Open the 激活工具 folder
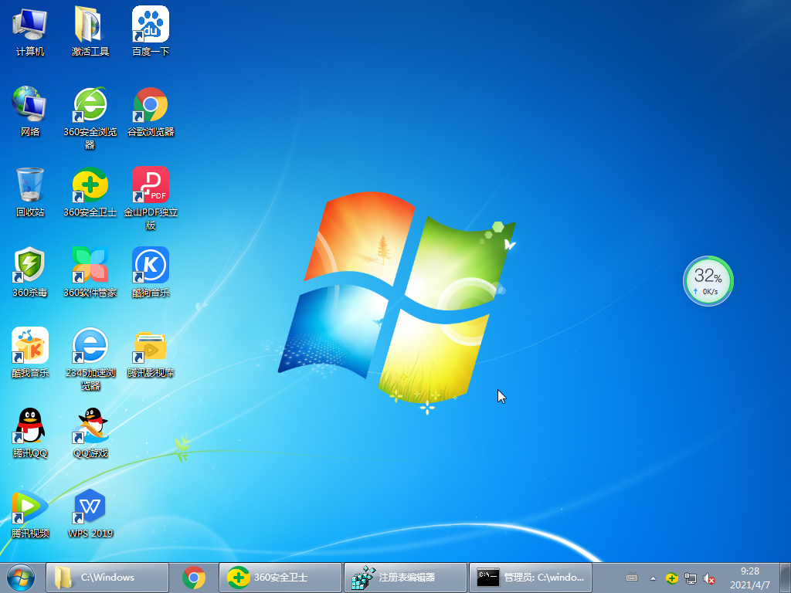This screenshot has width=791, height=593. (90, 25)
